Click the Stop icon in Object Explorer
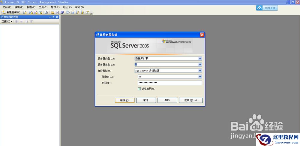Viewport: 300px width, 146px height. point(21,22)
